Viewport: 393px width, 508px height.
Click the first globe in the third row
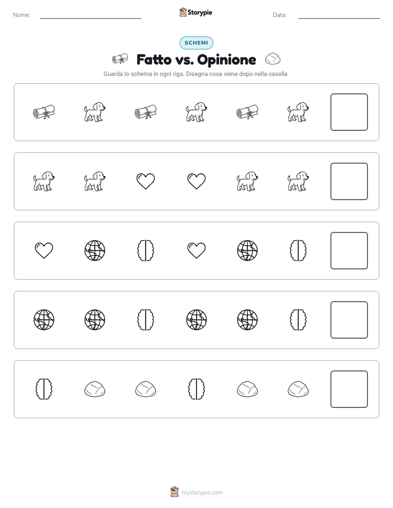click(x=95, y=251)
